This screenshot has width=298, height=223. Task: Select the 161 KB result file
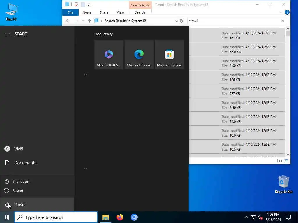[237, 35]
